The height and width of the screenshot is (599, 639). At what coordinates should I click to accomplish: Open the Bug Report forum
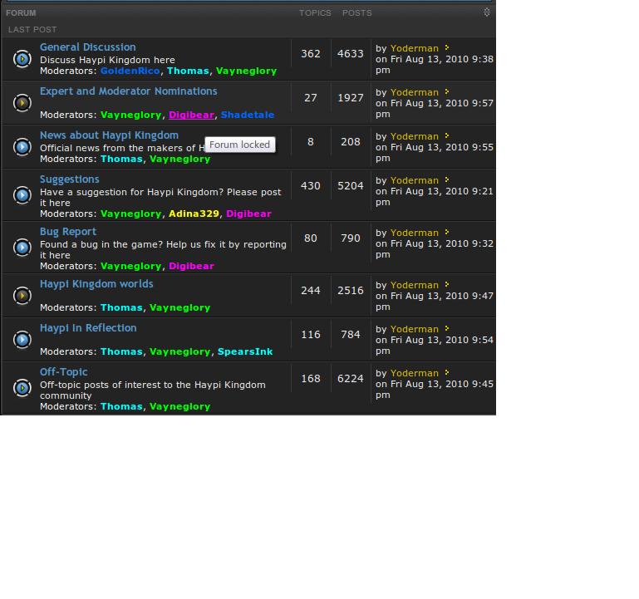(67, 232)
